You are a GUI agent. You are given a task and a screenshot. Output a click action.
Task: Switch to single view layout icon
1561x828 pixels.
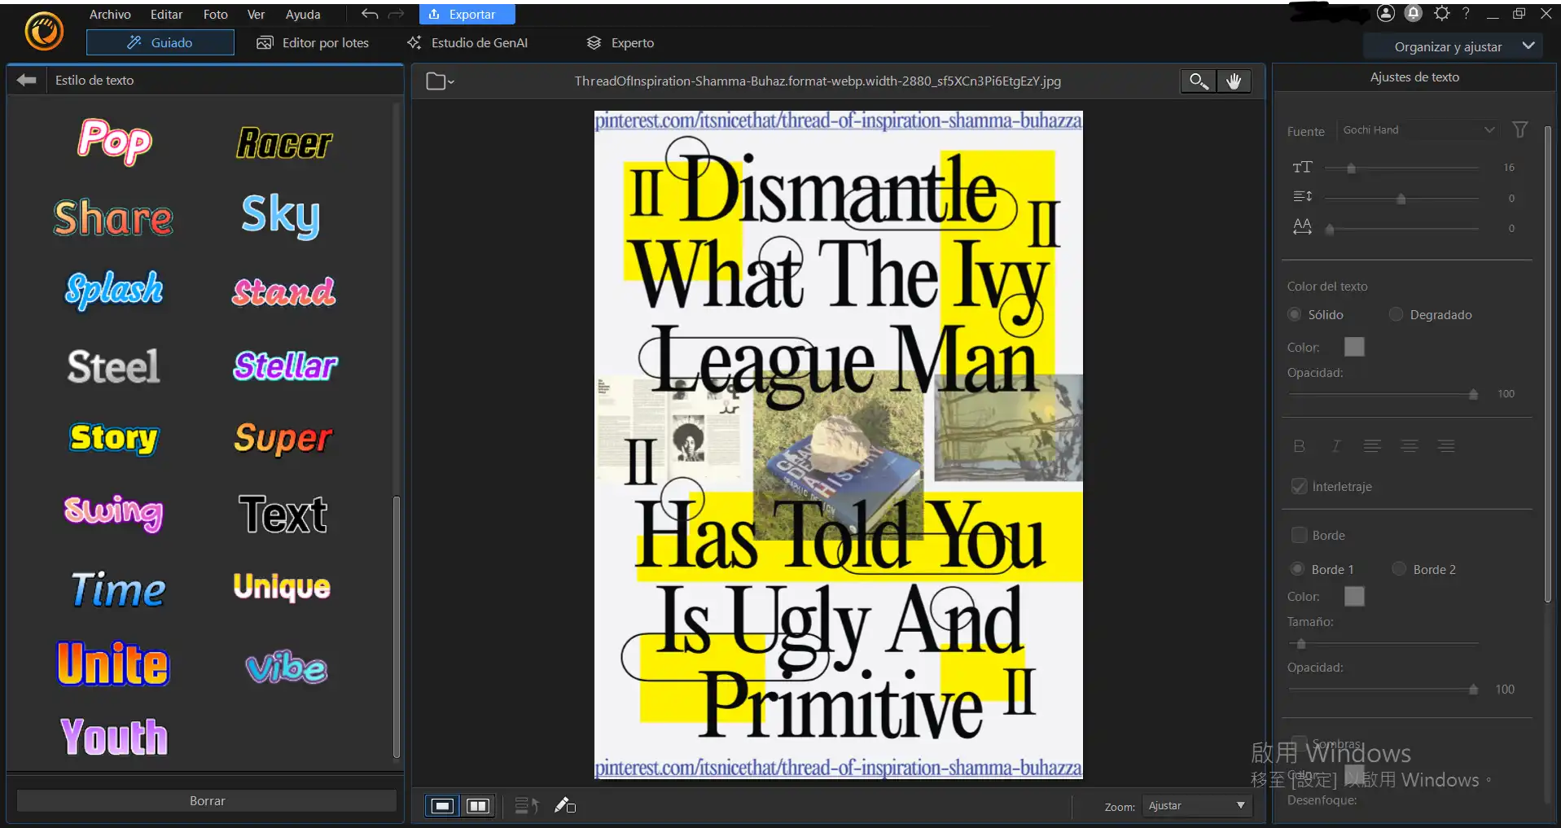pos(442,806)
